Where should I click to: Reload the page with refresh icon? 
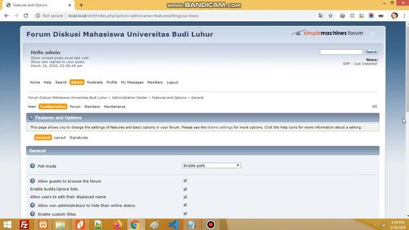26,15
